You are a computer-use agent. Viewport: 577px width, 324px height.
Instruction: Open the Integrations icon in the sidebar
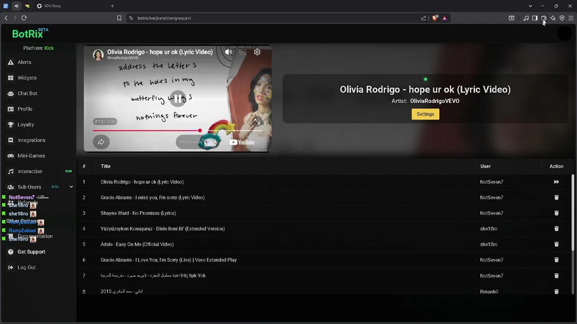click(x=11, y=140)
